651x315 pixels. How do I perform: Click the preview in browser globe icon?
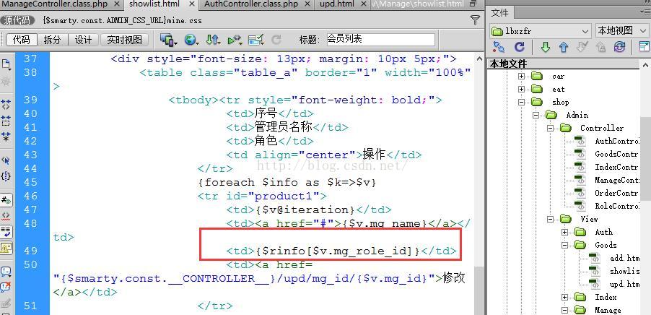tap(191, 40)
